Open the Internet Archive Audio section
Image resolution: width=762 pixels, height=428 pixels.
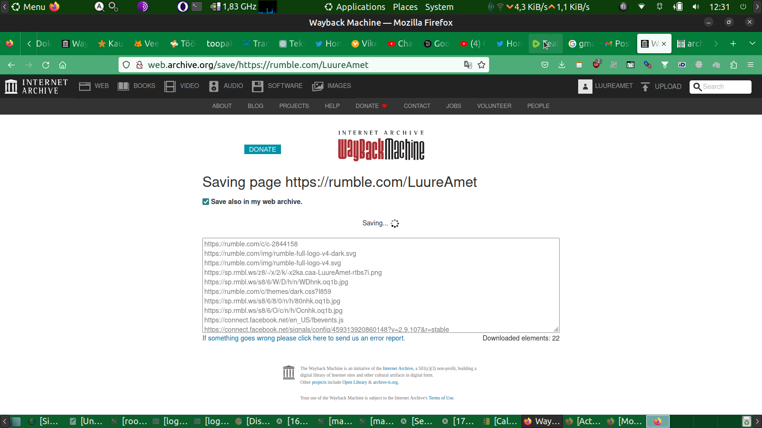(226, 86)
